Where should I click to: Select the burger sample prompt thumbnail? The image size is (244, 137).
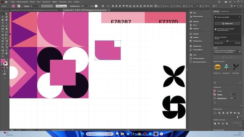coord(218,67)
